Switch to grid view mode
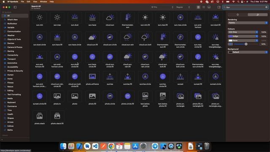 click(x=198, y=7)
